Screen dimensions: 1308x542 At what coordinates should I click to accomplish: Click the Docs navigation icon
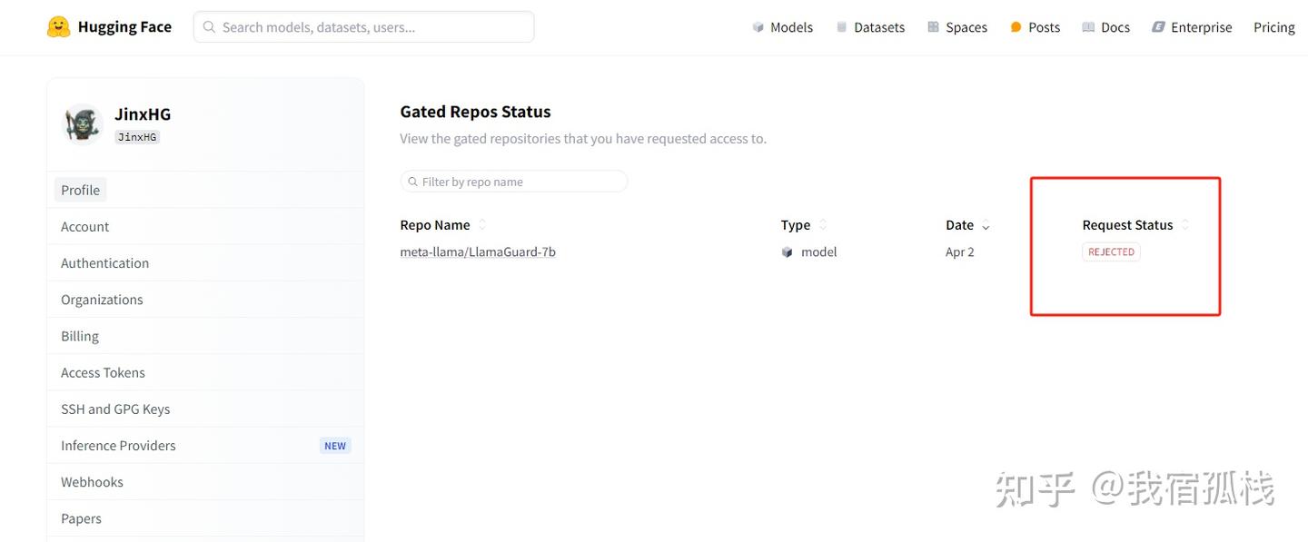1089,26
